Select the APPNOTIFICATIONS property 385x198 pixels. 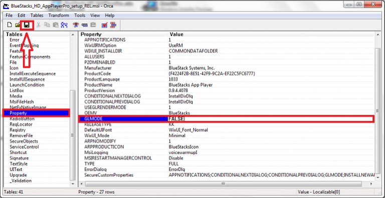(x=105, y=40)
